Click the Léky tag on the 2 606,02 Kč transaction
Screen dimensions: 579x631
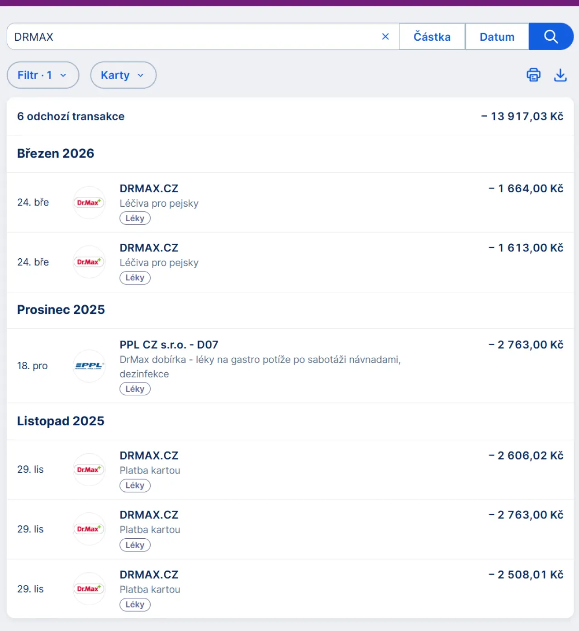[x=135, y=485]
